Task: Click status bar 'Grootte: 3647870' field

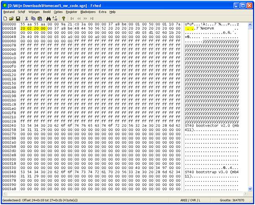Action: 232,200
